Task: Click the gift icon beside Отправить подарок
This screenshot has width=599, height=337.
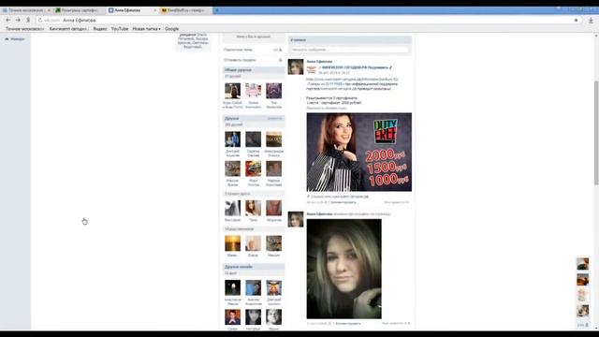Action: click(281, 60)
